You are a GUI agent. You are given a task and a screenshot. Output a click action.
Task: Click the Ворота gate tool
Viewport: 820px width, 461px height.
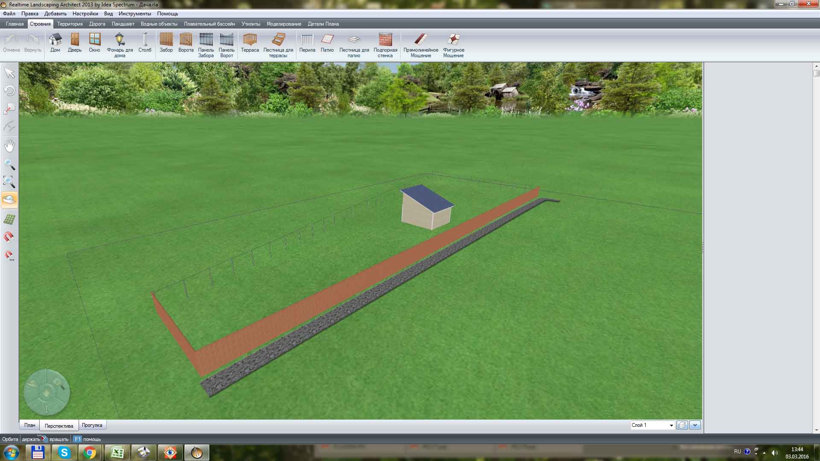pos(186,43)
